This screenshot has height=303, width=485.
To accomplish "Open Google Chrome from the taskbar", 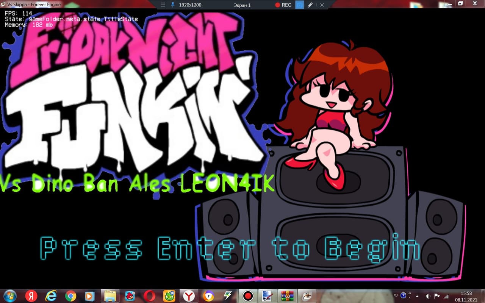I will [70, 295].
